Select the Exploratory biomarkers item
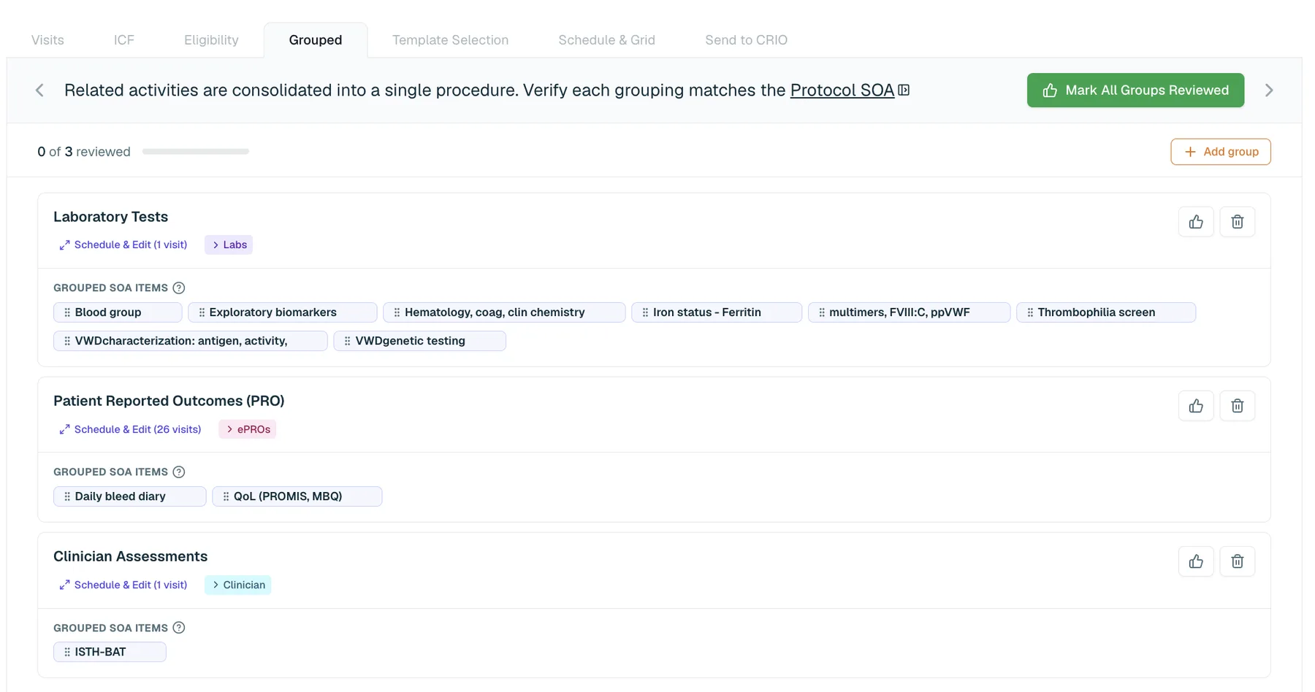1315x692 pixels. coord(283,312)
